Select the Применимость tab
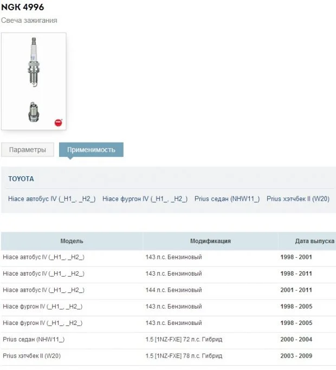The image size is (336, 370). pyautogui.click(x=91, y=150)
